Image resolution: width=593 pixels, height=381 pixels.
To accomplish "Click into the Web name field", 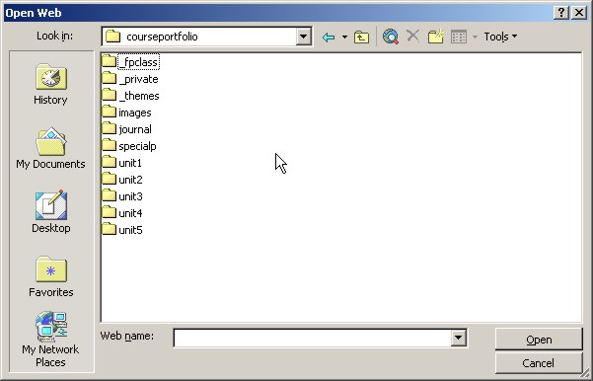I will pyautogui.click(x=313, y=338).
